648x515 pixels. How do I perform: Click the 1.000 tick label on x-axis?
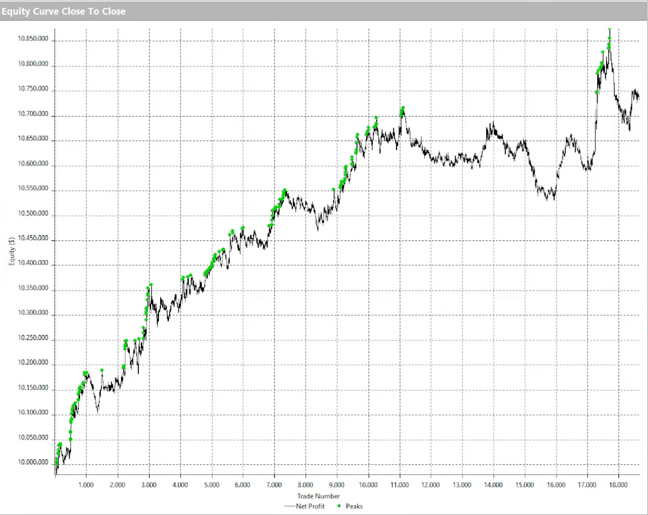pyautogui.click(x=85, y=485)
